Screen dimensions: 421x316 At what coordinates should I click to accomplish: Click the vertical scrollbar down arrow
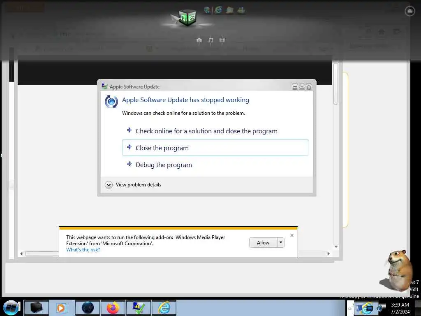pyautogui.click(x=336, y=247)
